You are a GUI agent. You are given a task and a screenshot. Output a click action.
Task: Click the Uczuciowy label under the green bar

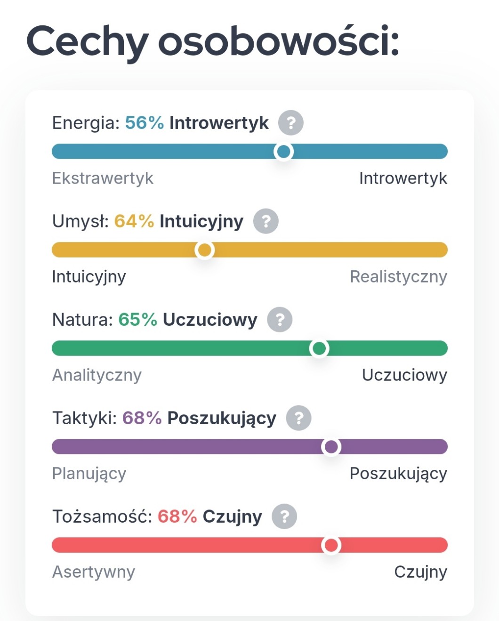click(x=404, y=375)
